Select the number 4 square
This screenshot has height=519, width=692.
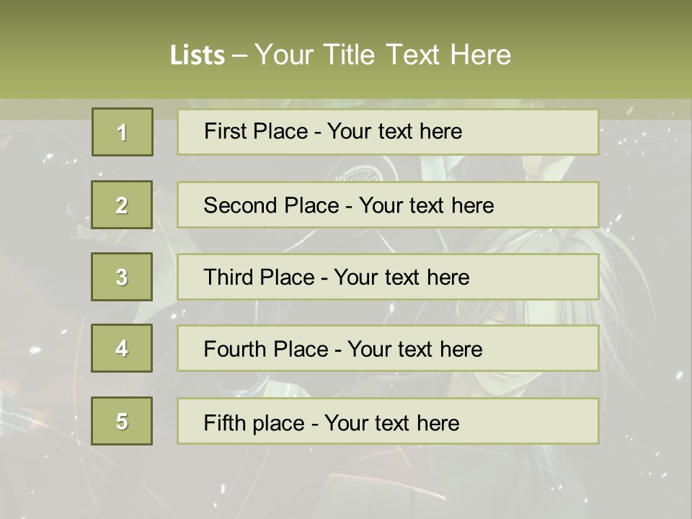[122, 349]
